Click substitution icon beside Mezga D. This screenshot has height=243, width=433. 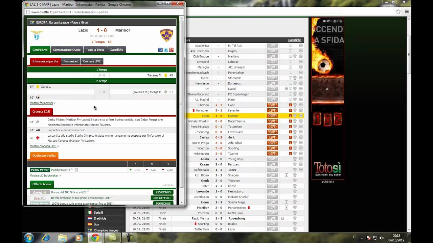tap(165, 92)
